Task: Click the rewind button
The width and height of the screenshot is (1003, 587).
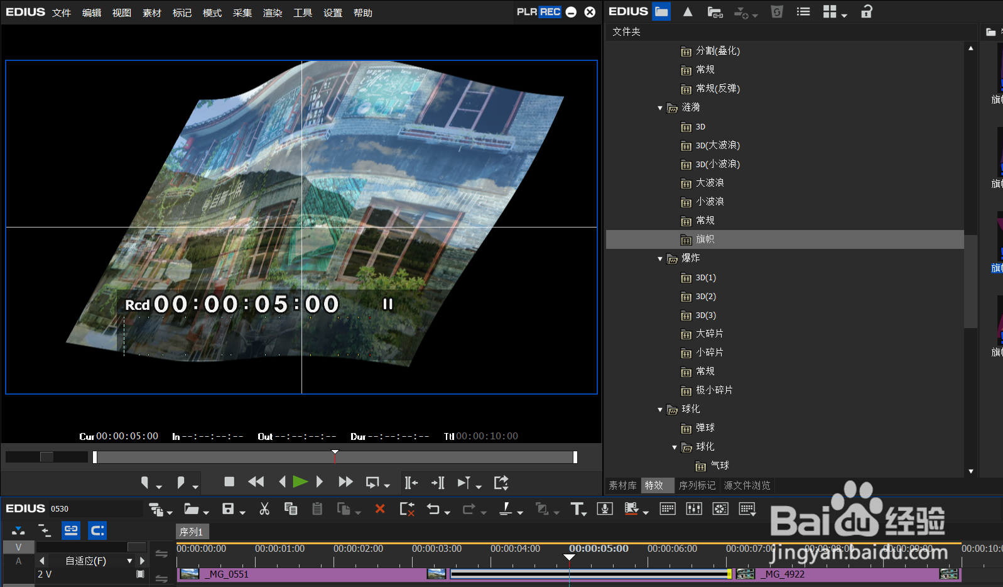Action: click(256, 482)
